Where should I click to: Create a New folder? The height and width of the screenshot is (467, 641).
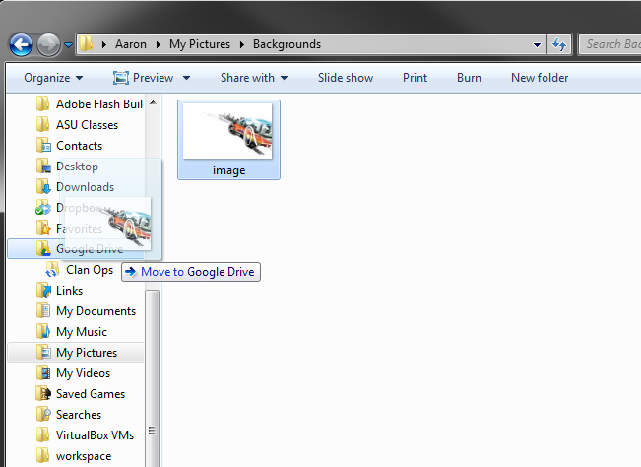pyautogui.click(x=540, y=78)
